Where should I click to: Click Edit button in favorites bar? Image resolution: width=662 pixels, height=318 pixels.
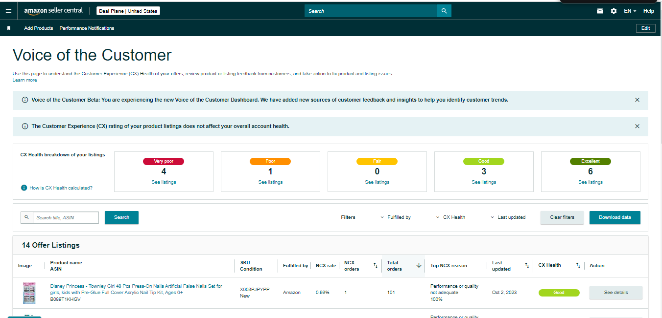(645, 28)
